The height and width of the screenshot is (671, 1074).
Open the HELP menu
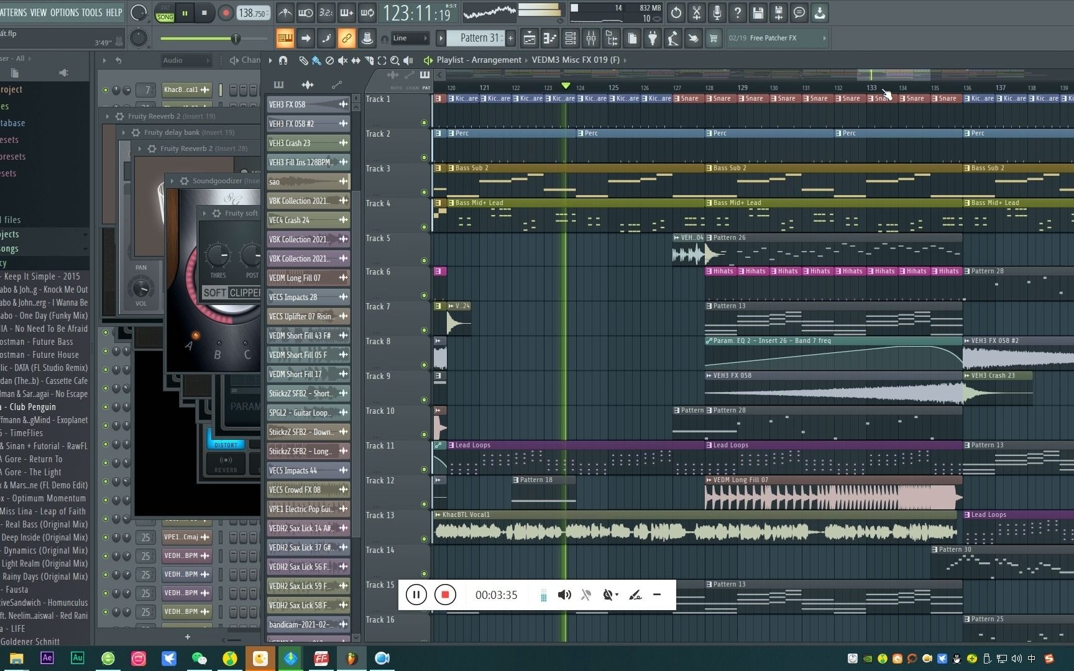point(114,12)
